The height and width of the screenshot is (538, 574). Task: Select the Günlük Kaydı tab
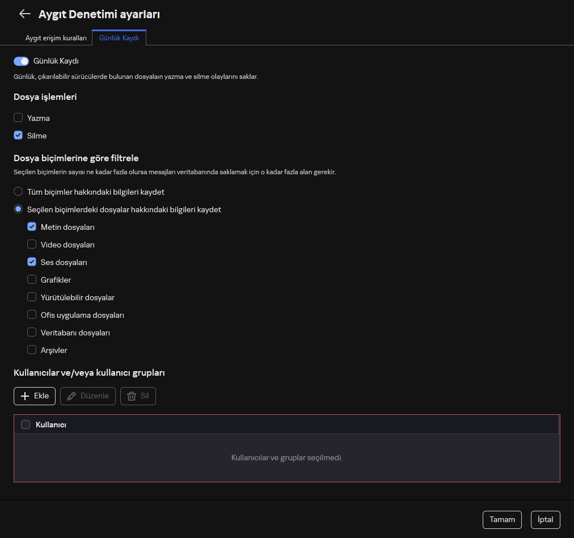point(119,38)
